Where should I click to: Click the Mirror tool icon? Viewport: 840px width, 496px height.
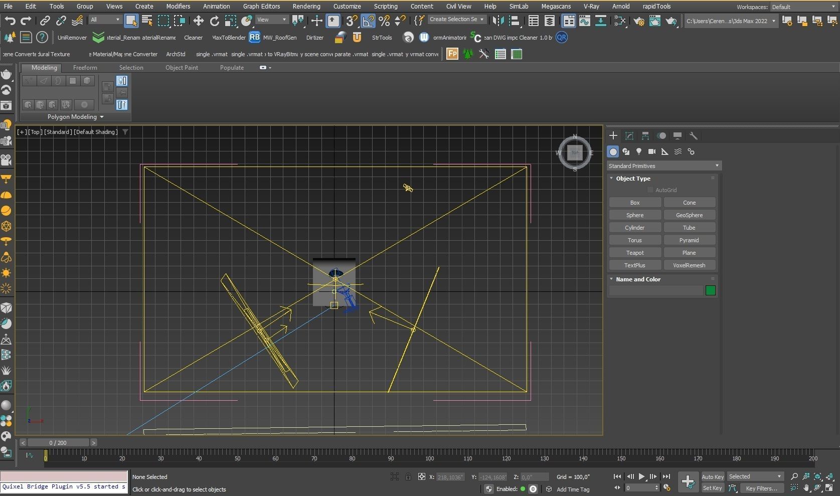point(497,21)
